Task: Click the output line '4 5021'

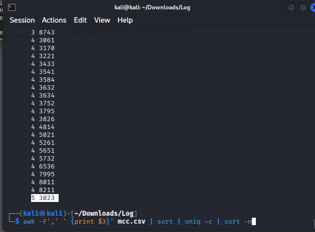Action: [x=43, y=135]
